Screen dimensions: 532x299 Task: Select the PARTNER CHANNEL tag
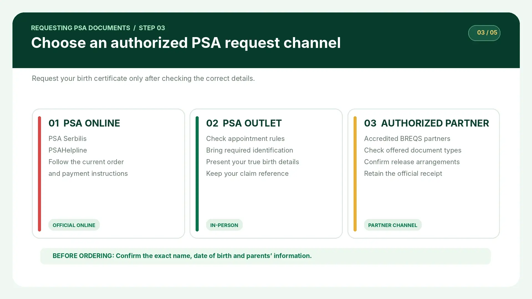(393, 225)
